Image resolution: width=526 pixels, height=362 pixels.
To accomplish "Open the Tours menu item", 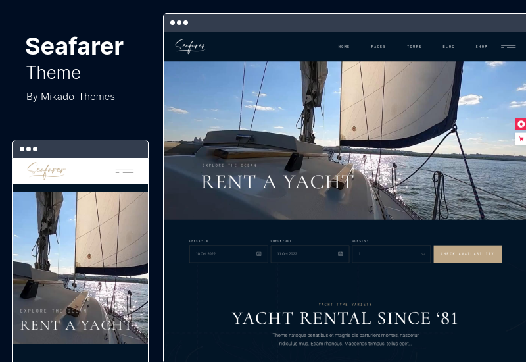I will pyautogui.click(x=414, y=47).
